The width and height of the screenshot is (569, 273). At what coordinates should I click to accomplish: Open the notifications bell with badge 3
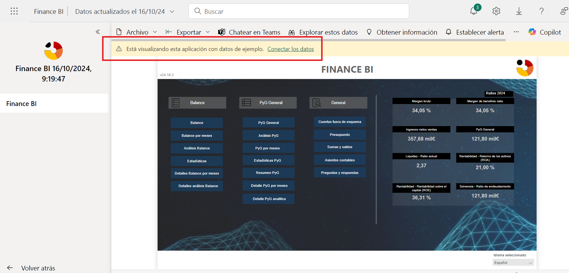pos(474,10)
